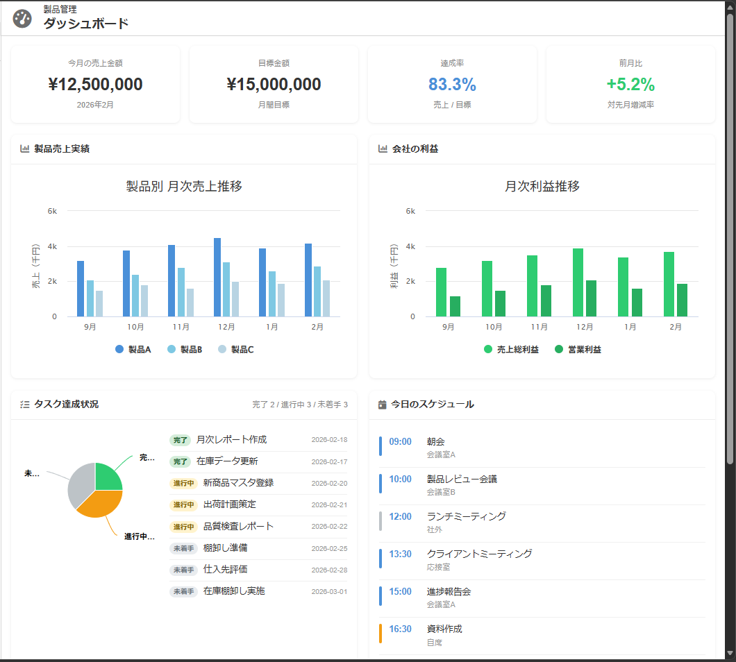Select task 出荷計画策定

click(x=230, y=504)
